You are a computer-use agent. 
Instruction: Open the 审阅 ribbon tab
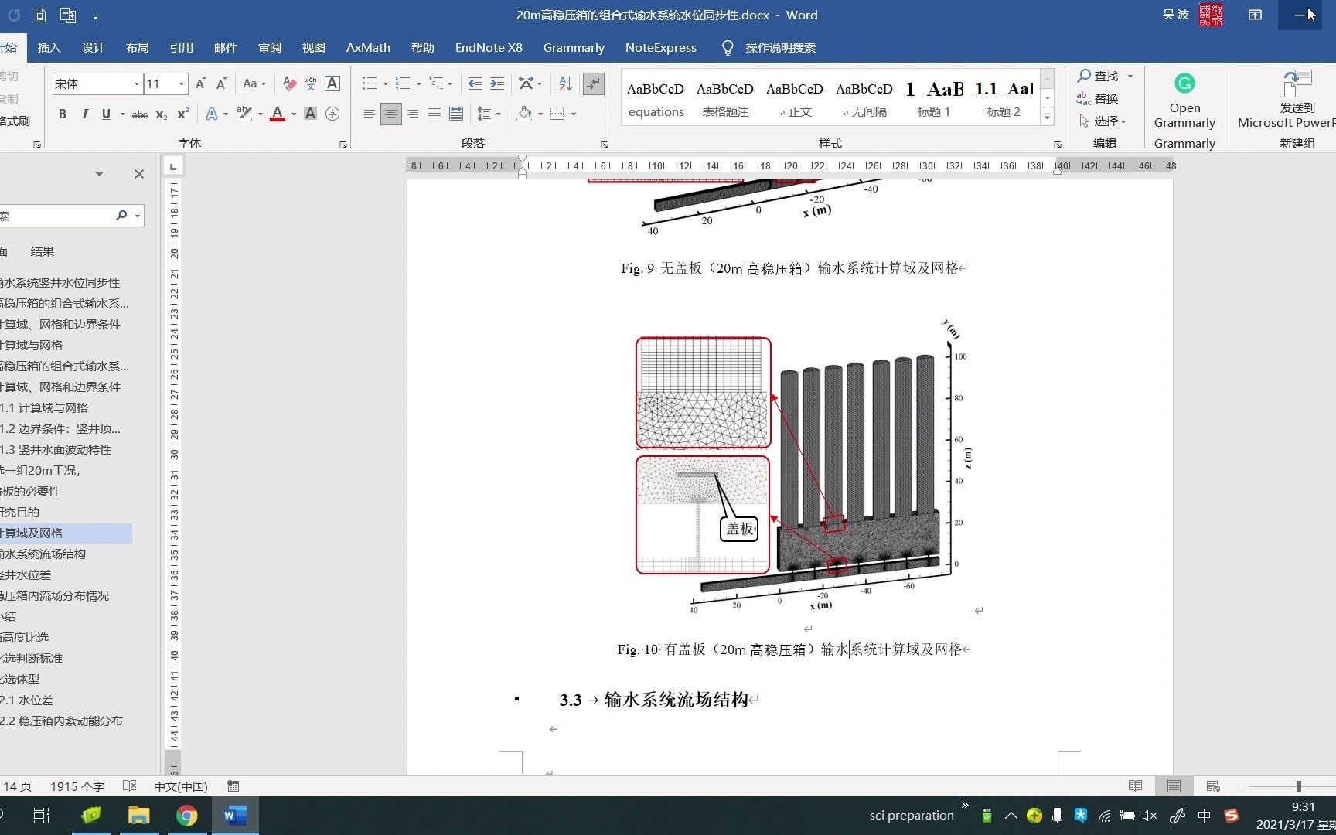pyautogui.click(x=269, y=47)
